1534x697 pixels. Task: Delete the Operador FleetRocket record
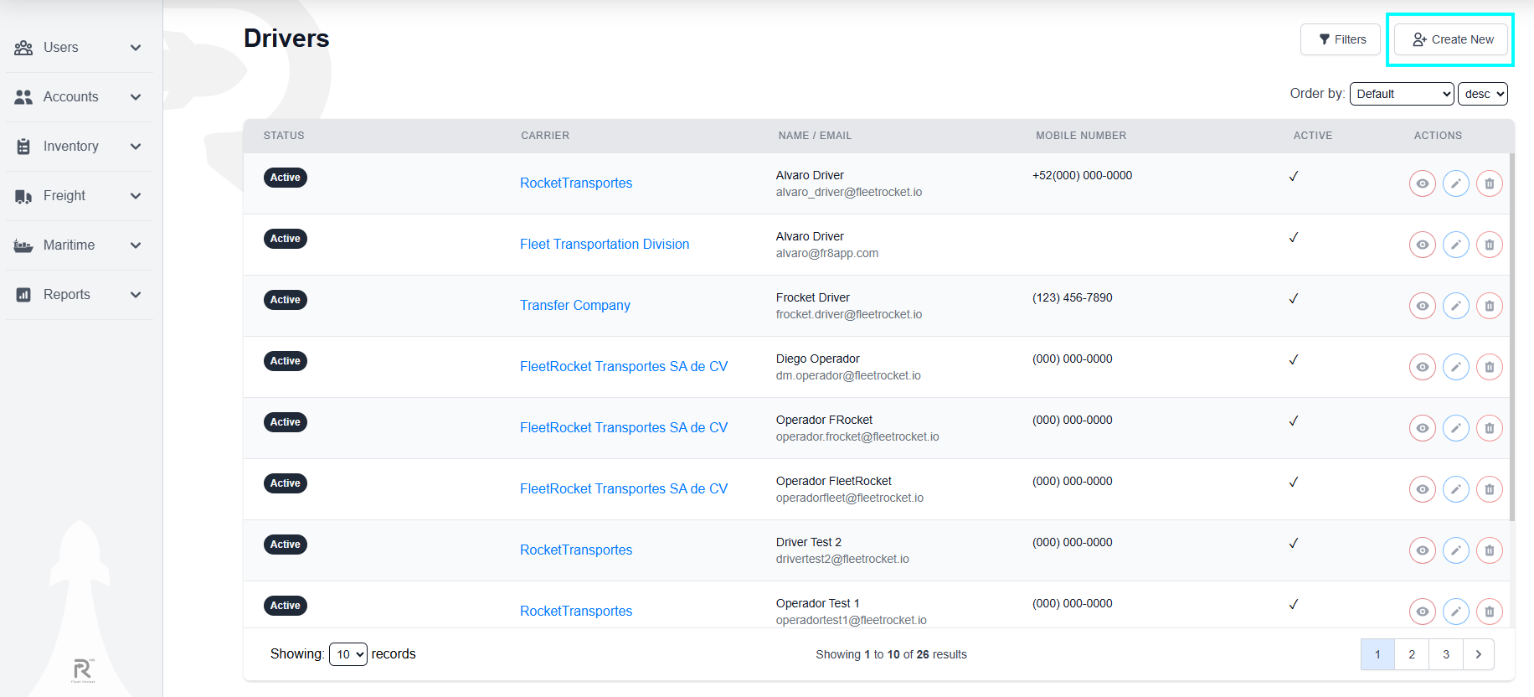[1489, 489]
